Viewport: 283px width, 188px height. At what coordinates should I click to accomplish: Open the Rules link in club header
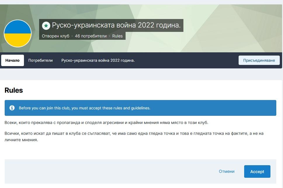[x=117, y=36]
